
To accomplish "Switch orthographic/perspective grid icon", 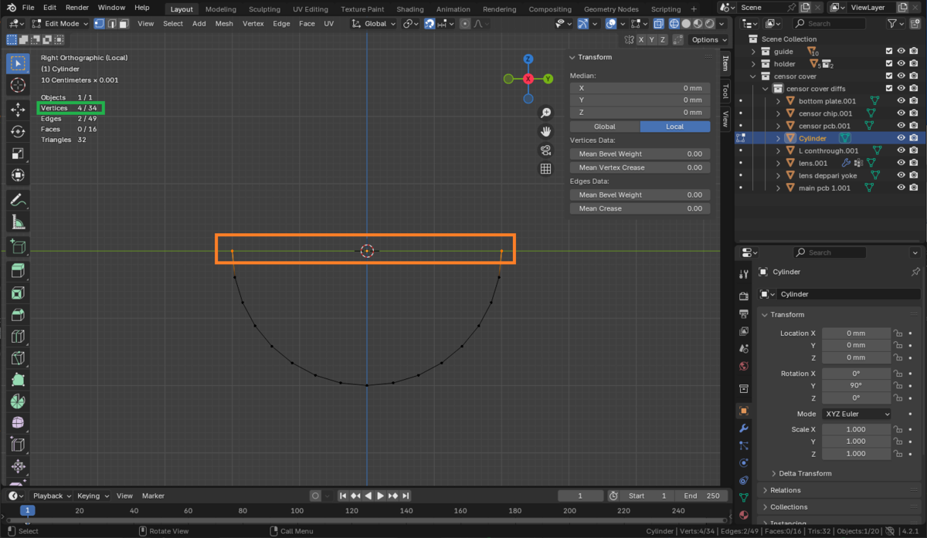I will click(x=545, y=168).
